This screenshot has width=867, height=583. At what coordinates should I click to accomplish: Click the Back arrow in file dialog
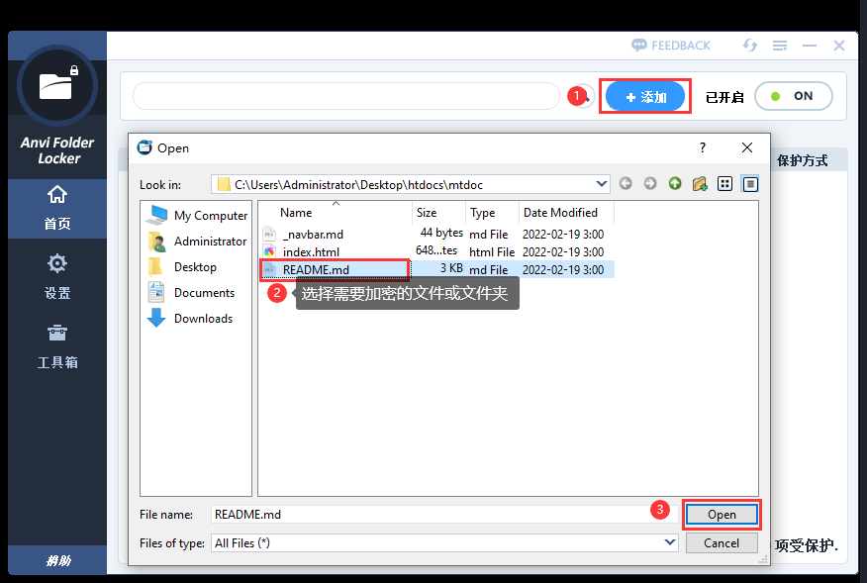pyautogui.click(x=626, y=184)
